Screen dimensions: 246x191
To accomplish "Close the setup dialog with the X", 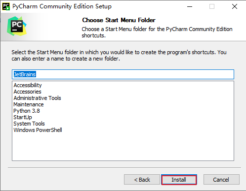I will (235, 6).
